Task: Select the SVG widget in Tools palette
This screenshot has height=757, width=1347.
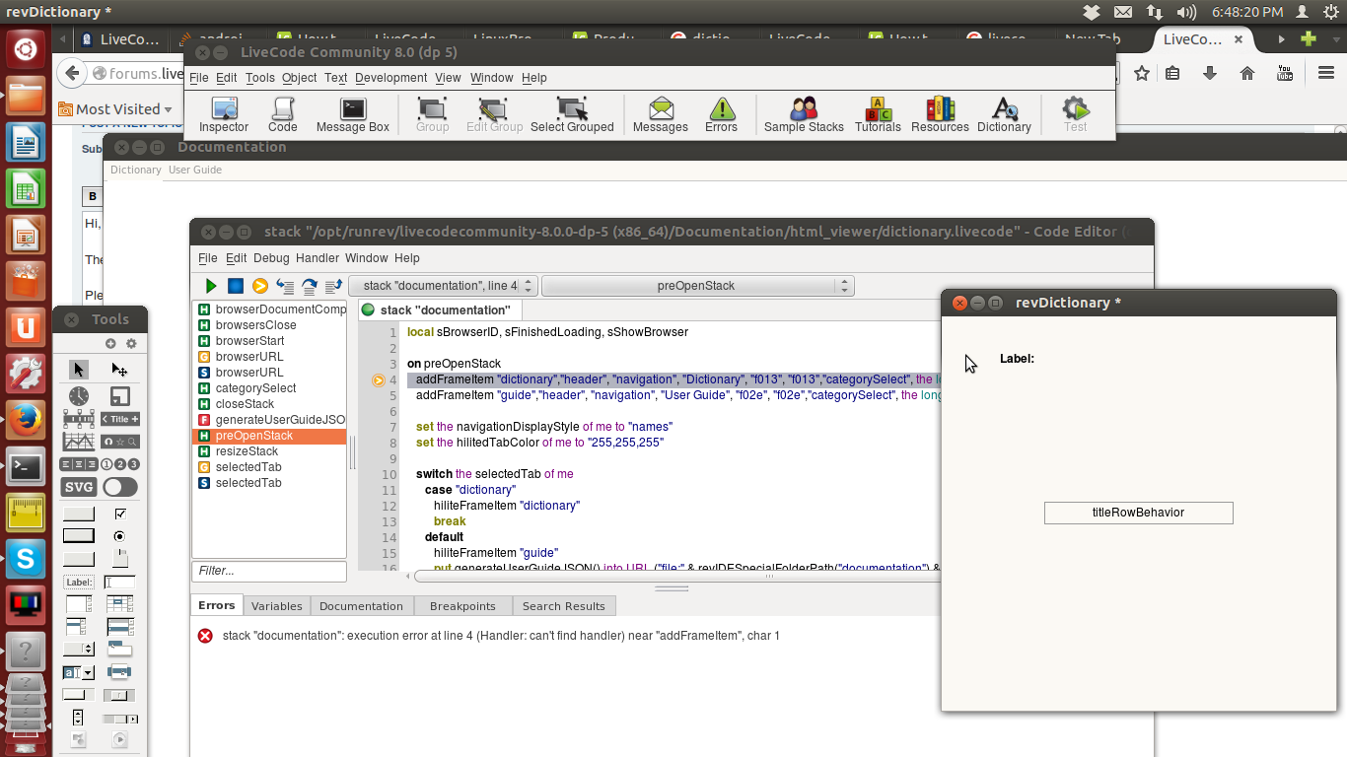Action: pos(79,487)
